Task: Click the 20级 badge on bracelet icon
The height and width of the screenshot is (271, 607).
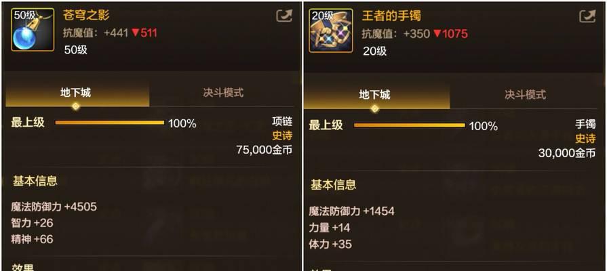Action: tap(323, 16)
